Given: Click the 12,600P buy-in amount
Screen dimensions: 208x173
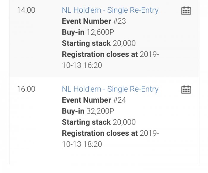Looking at the screenshot, I should tap(100, 32).
